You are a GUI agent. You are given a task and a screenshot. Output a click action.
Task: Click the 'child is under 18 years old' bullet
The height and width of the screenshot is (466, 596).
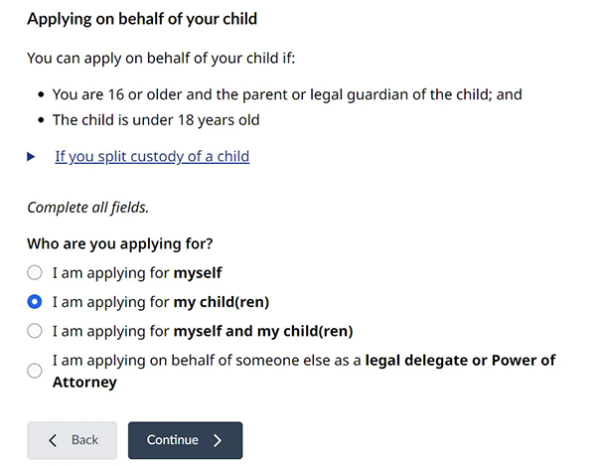click(x=156, y=120)
